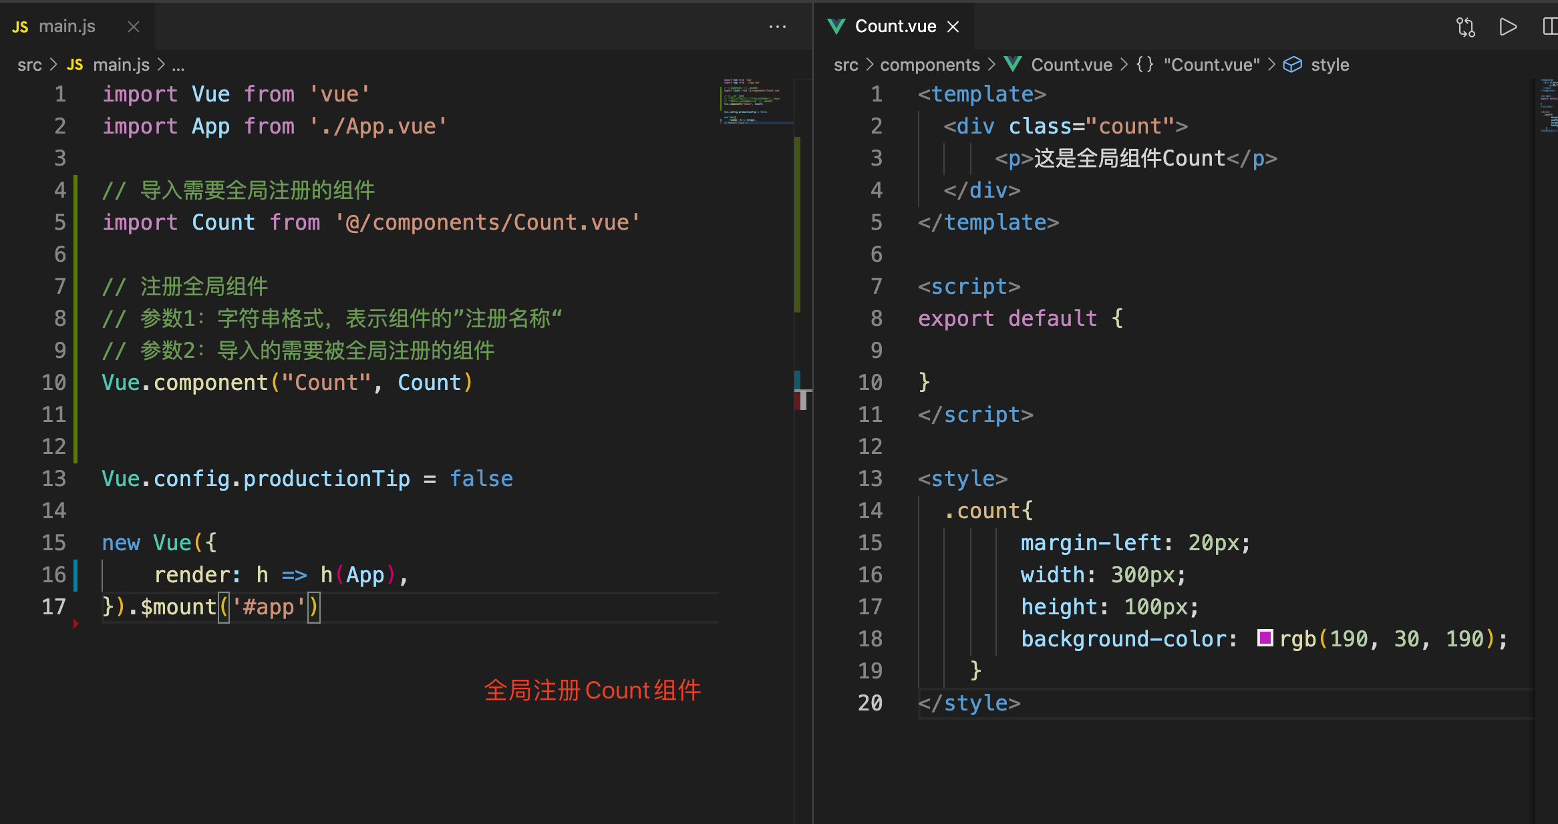Select style breadcrumb symbol

[1330, 65]
